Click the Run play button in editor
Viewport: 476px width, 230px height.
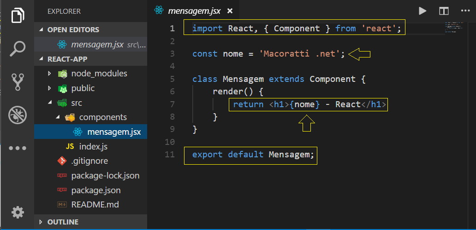pos(422,11)
